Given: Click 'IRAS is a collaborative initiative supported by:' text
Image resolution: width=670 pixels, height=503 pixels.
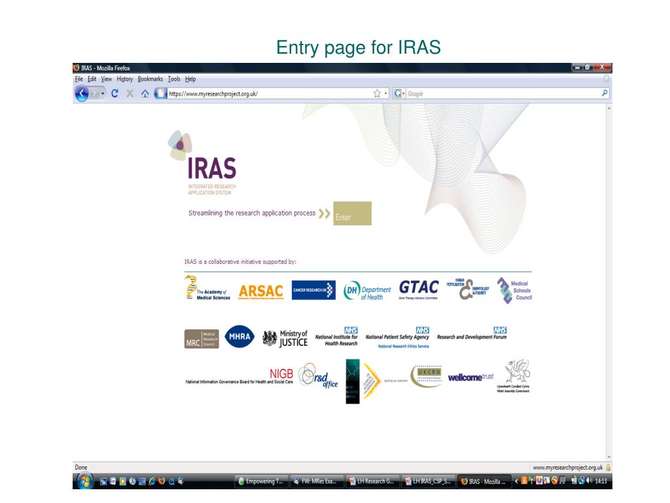Looking at the screenshot, I should 240,262.
